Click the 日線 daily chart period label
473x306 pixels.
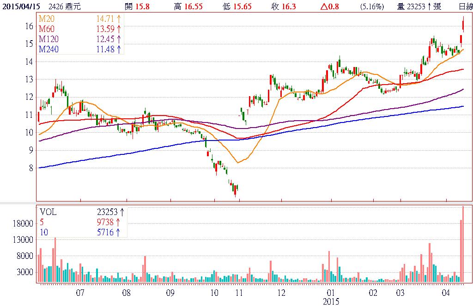tap(466, 6)
